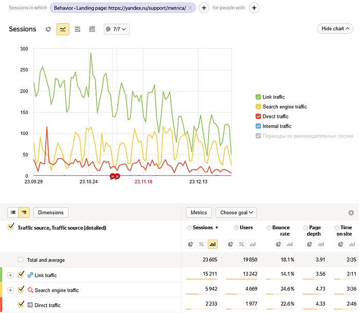Switch to stacked area chart view

[78, 29]
